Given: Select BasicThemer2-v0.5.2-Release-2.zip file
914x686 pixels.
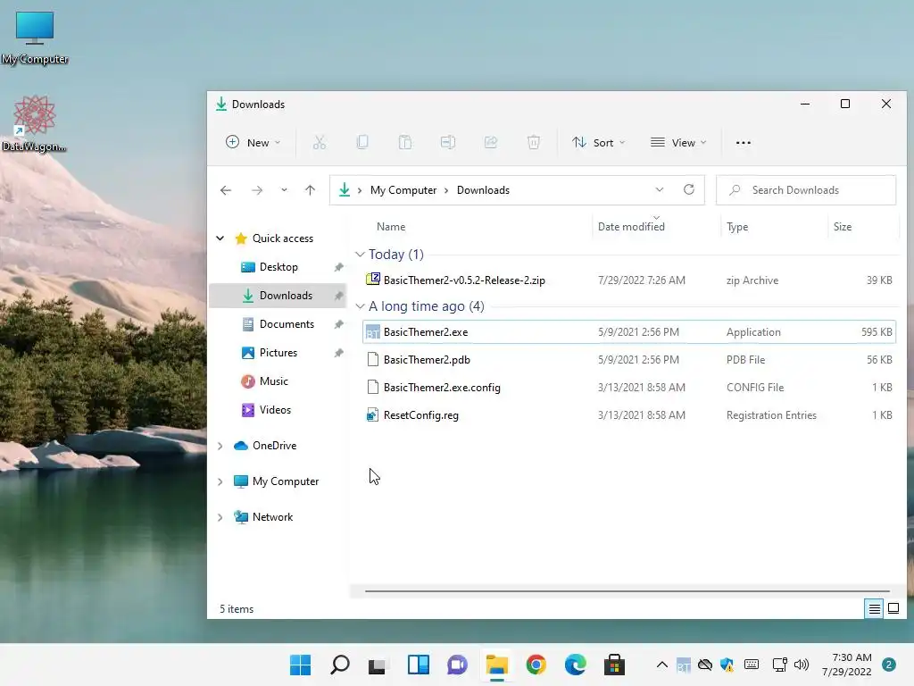Looking at the screenshot, I should [629, 280].
